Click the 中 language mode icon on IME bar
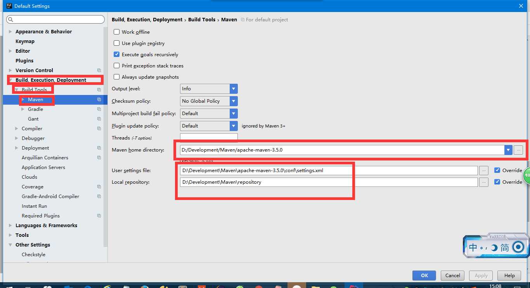The width and height of the screenshot is (530, 288). 473,247
